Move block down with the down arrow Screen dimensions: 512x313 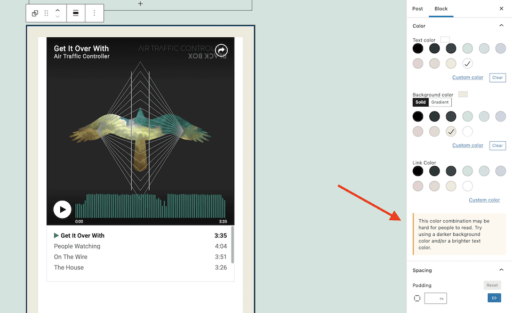point(58,16)
